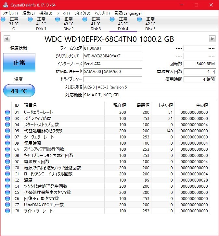Click the serial number field WD-WX32DB40YAKF
The width and height of the screenshot is (219, 236).
coord(112,56)
